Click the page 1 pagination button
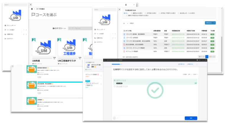This screenshot has width=227, height=124. 207,57
